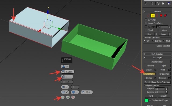Confirm chamfer with OK checkmark

pyautogui.click(x=63, y=97)
